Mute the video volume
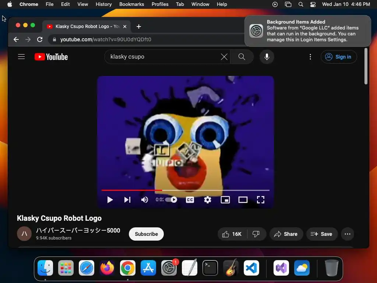The image size is (377, 283). click(x=144, y=200)
